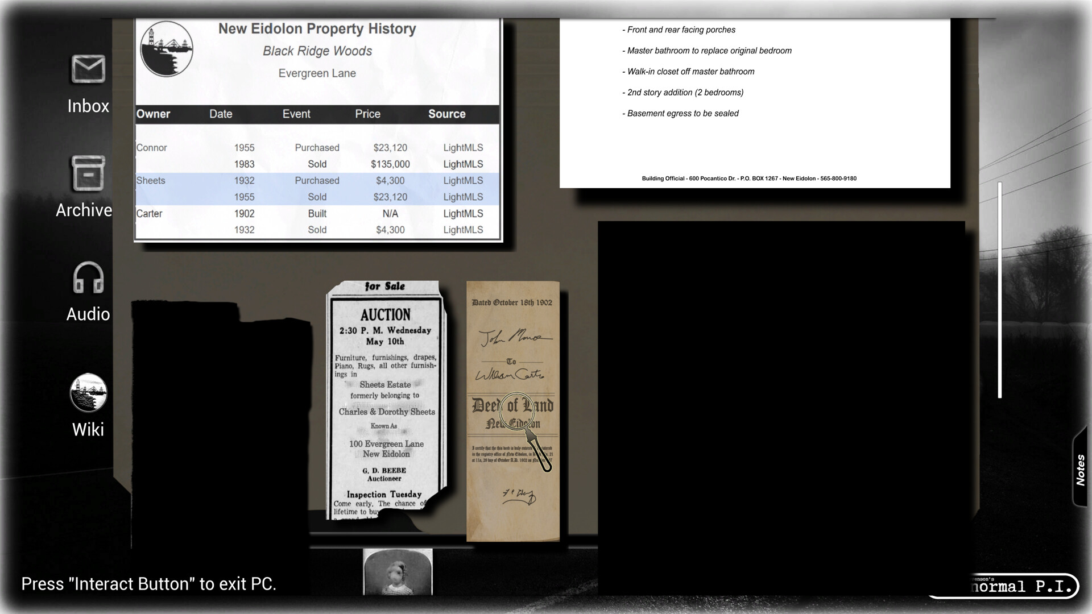Image resolution: width=1092 pixels, height=614 pixels.
Task: Click the Wiki icon image above its label
Action: (88, 391)
